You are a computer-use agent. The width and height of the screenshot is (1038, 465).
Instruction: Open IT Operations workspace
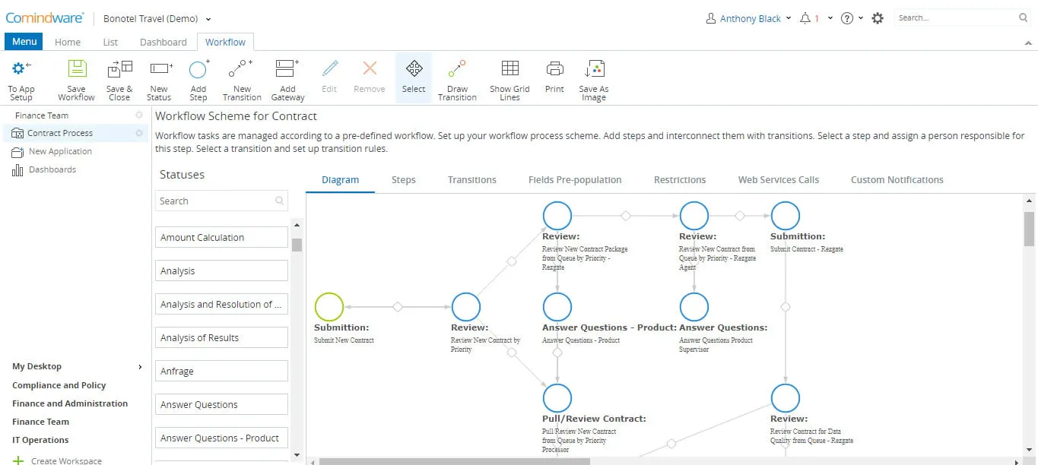point(40,440)
